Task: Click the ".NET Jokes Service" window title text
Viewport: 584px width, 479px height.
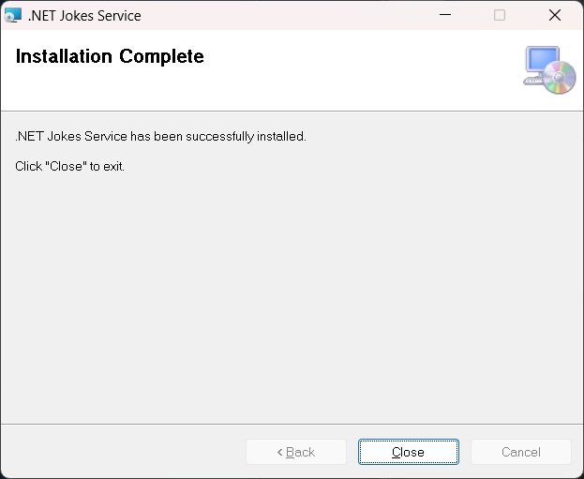Action: click(x=84, y=16)
